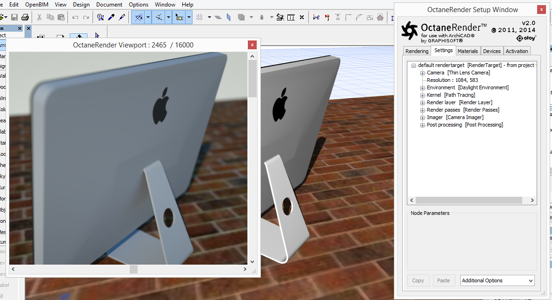The height and width of the screenshot is (300, 552).
Task: Click the Paste clipboard icon in the main toolbar
Action: pyautogui.click(x=61, y=17)
